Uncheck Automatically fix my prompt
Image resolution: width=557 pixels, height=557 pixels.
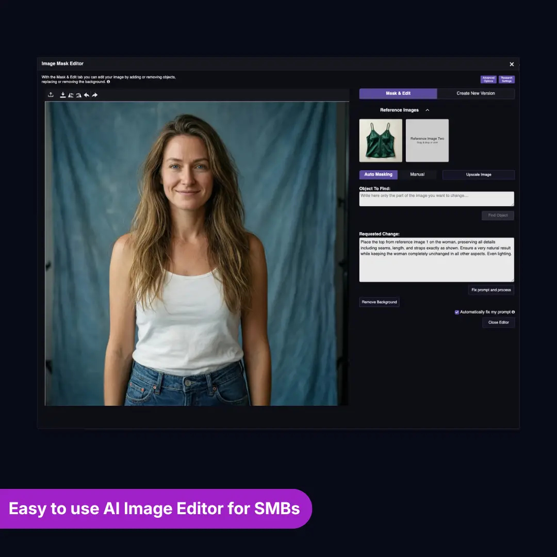[x=457, y=312]
